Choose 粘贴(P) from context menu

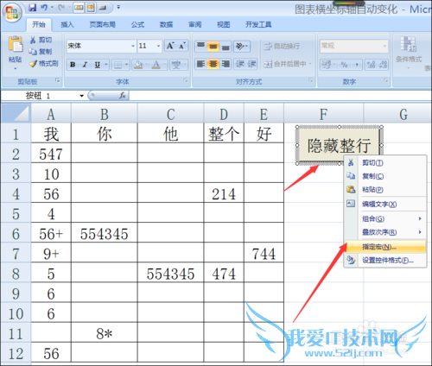[x=385, y=190]
